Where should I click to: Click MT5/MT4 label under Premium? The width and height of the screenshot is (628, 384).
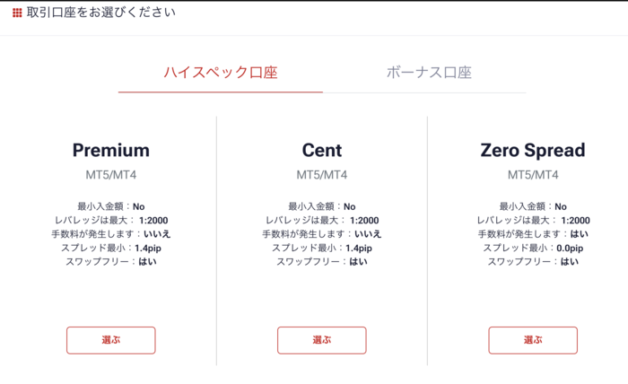[x=110, y=174]
